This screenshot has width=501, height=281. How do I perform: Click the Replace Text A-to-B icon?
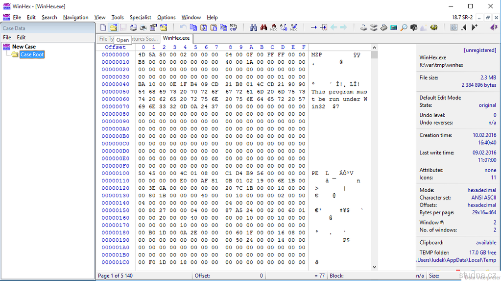284,27
